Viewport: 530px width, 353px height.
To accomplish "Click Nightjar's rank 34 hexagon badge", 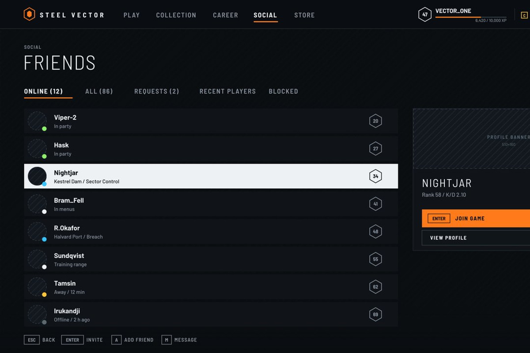I will click(375, 176).
